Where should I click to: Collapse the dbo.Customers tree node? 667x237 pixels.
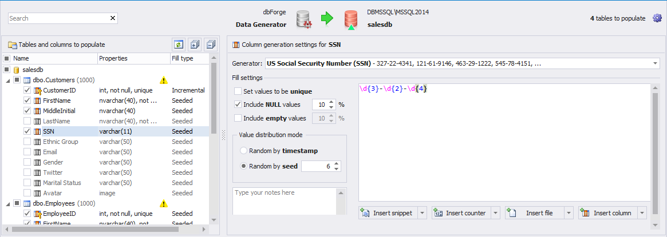(x=7, y=81)
